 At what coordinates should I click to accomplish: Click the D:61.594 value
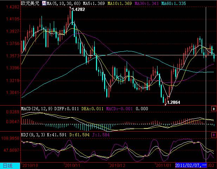[79, 134]
